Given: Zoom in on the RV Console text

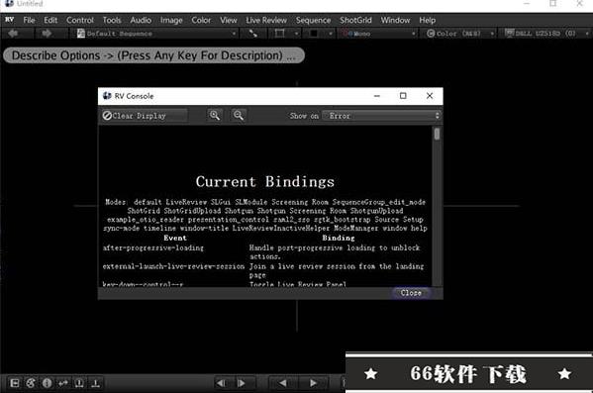Looking at the screenshot, I should (215, 116).
